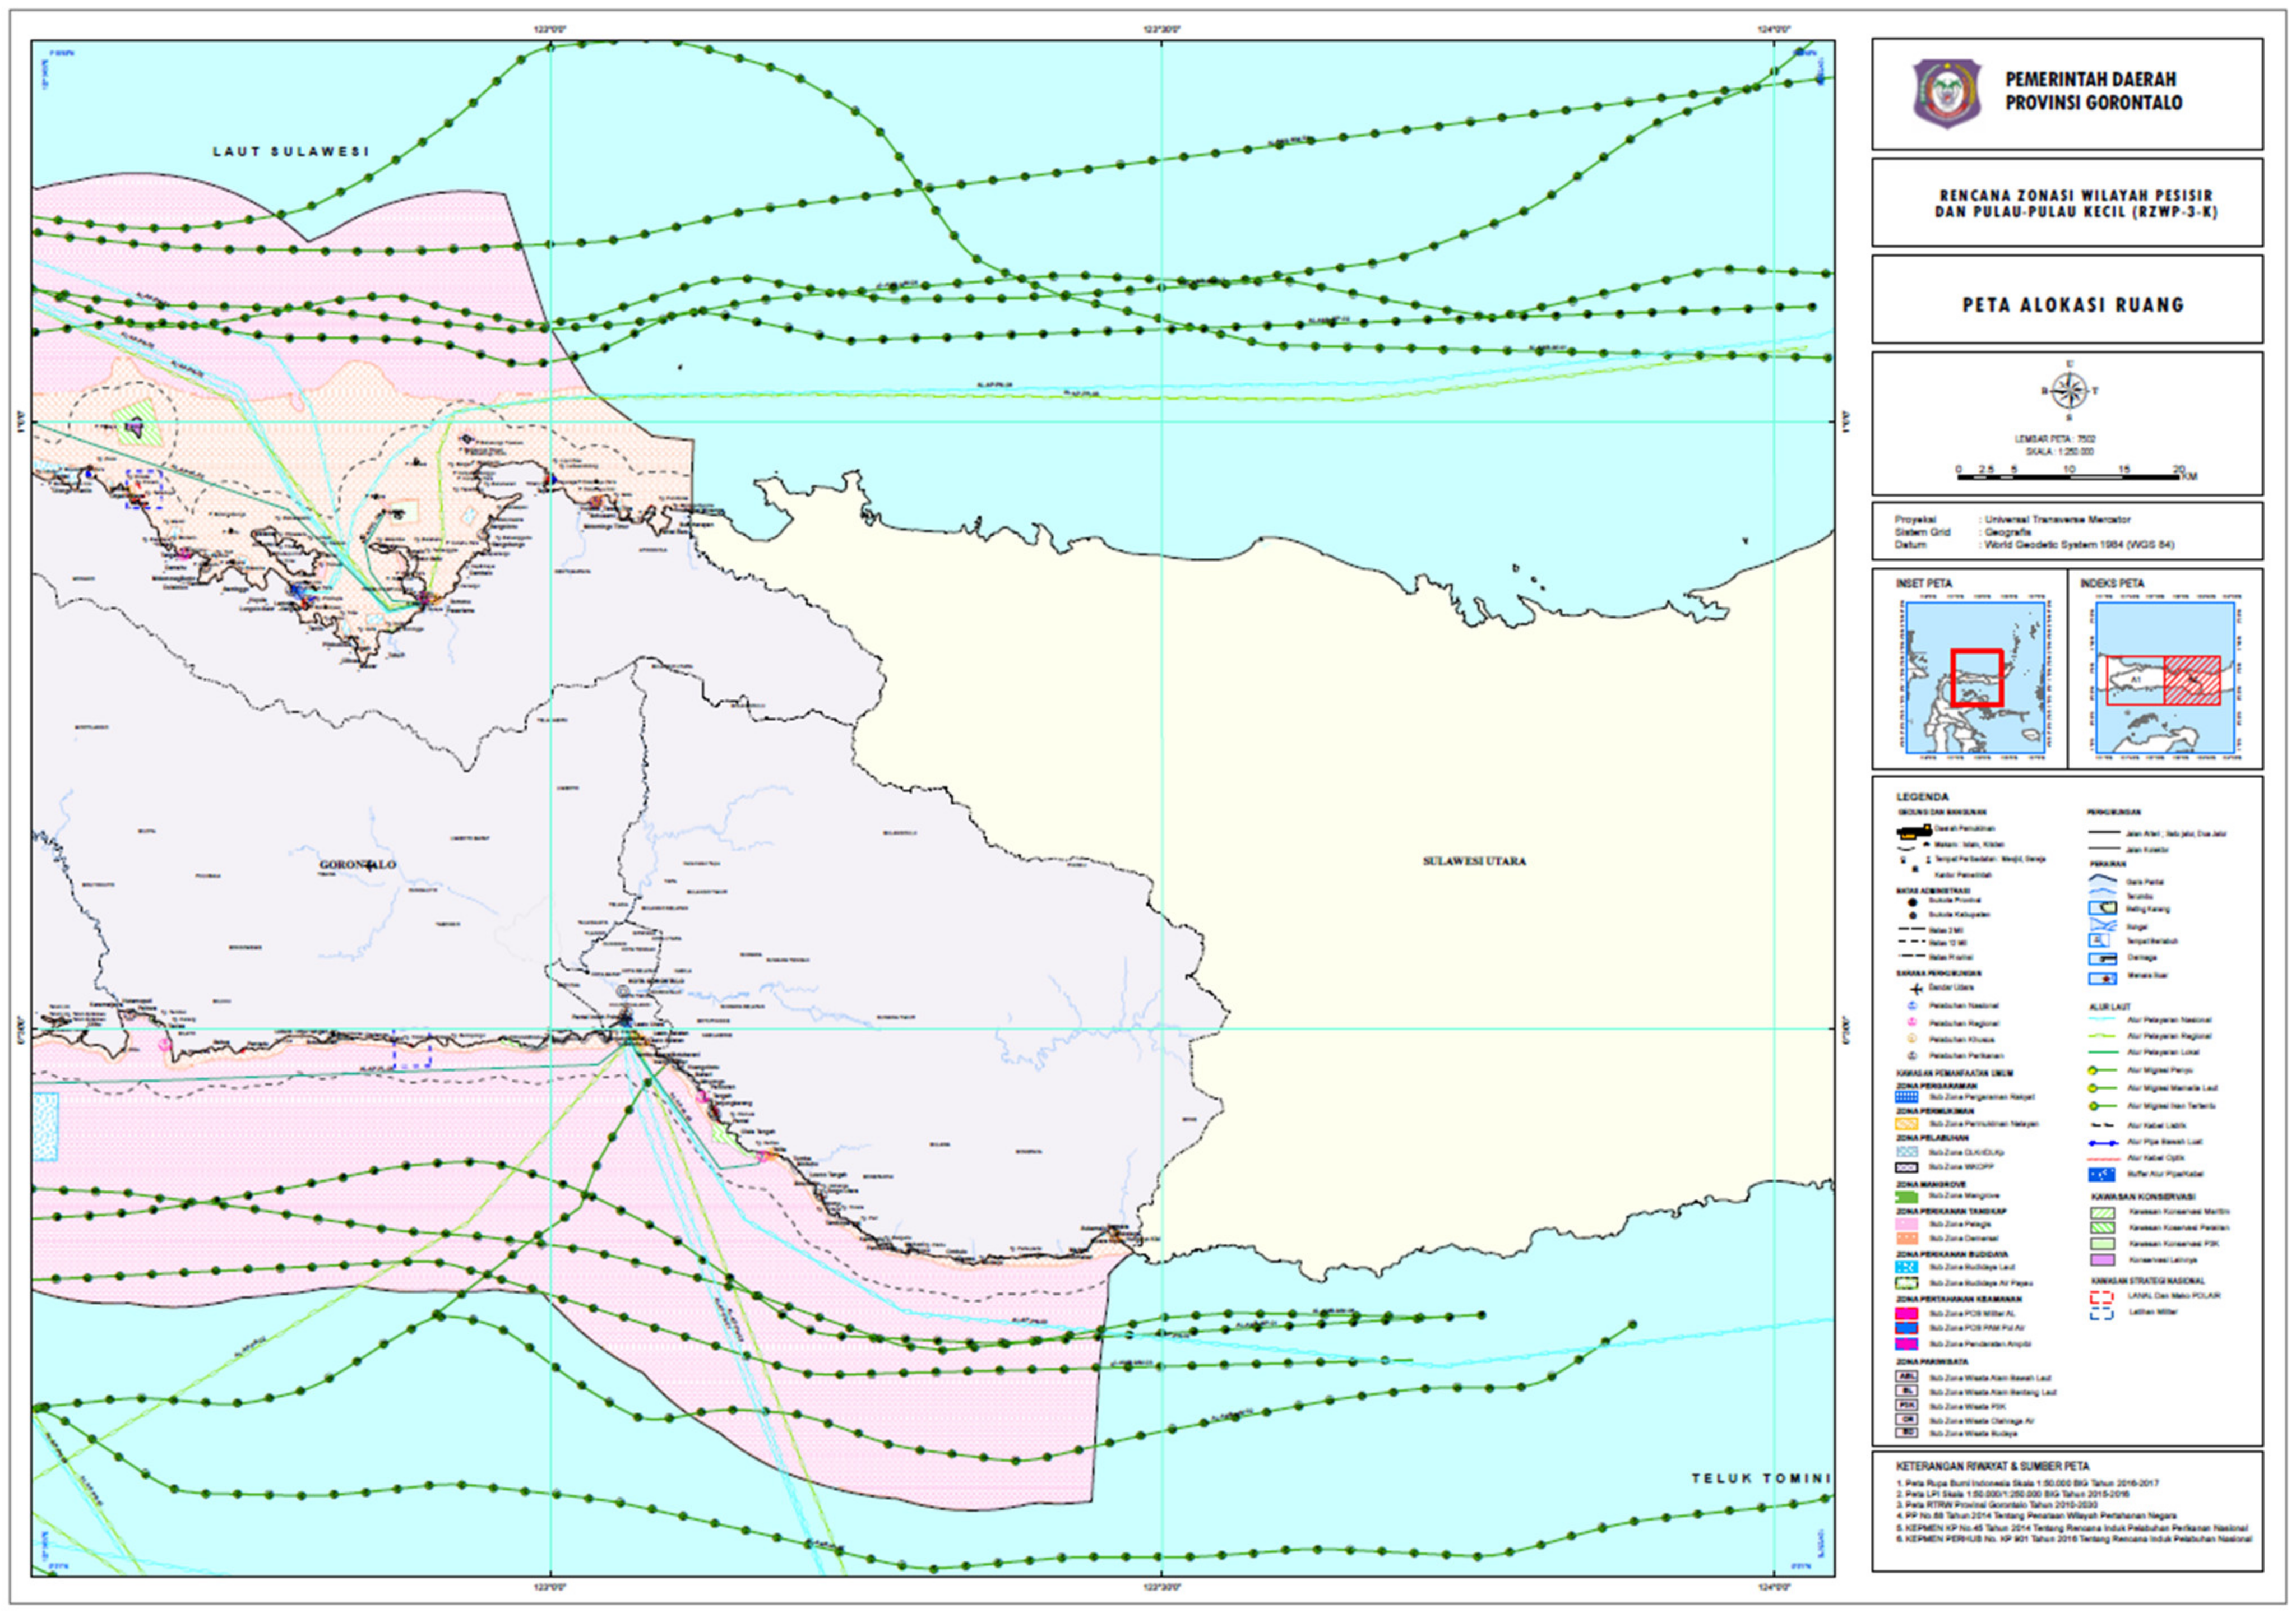2296x1613 pixels.
Task: Click the Sub Zona Budidaya Laut swatch
Action: tap(1908, 1267)
